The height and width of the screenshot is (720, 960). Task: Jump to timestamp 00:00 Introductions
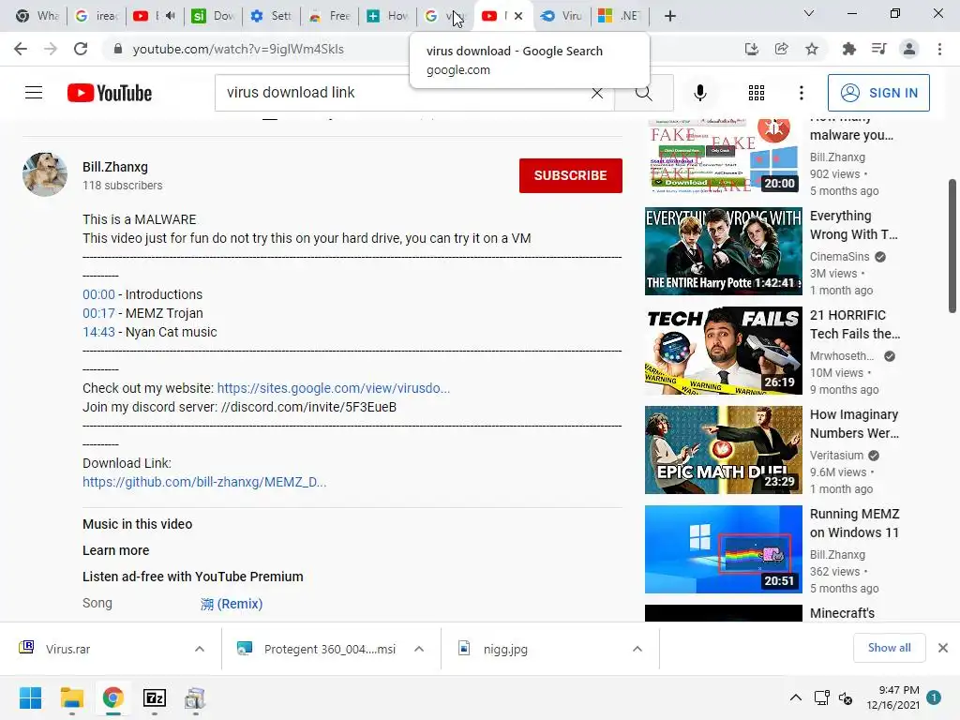click(x=98, y=294)
